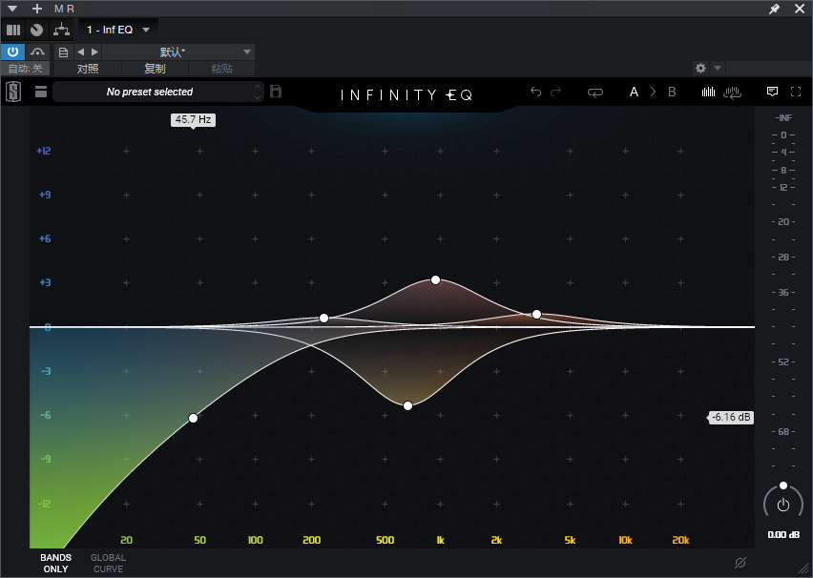Image resolution: width=813 pixels, height=578 pixels.
Task: Select the boosted band node near 1k
Action: (435, 279)
